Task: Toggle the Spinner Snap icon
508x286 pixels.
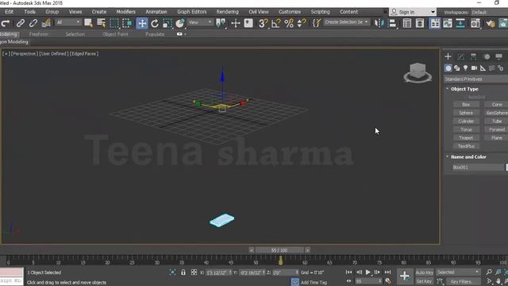Action: [x=302, y=23]
